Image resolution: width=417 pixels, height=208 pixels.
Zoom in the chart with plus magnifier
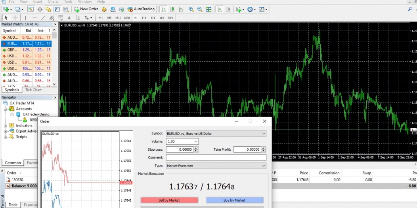[191, 9]
